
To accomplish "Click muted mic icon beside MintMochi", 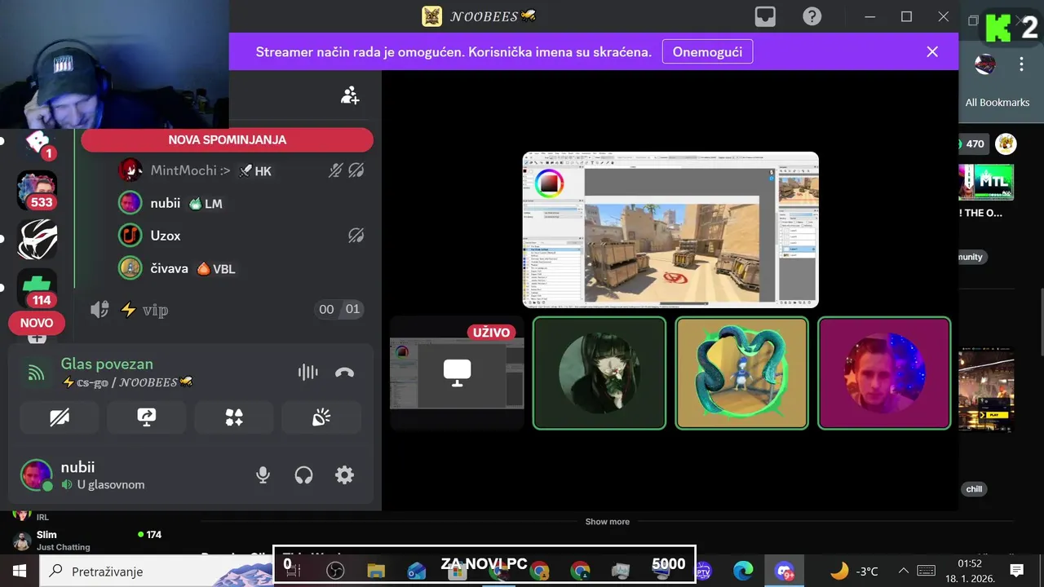I will (335, 170).
